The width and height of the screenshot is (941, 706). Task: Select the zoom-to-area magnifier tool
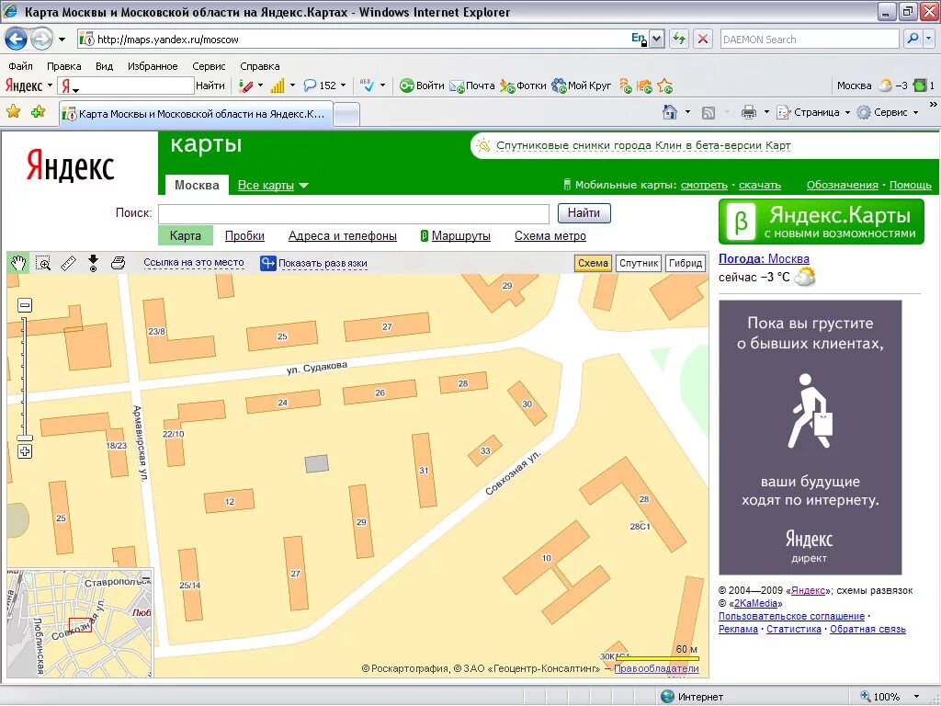(x=43, y=263)
